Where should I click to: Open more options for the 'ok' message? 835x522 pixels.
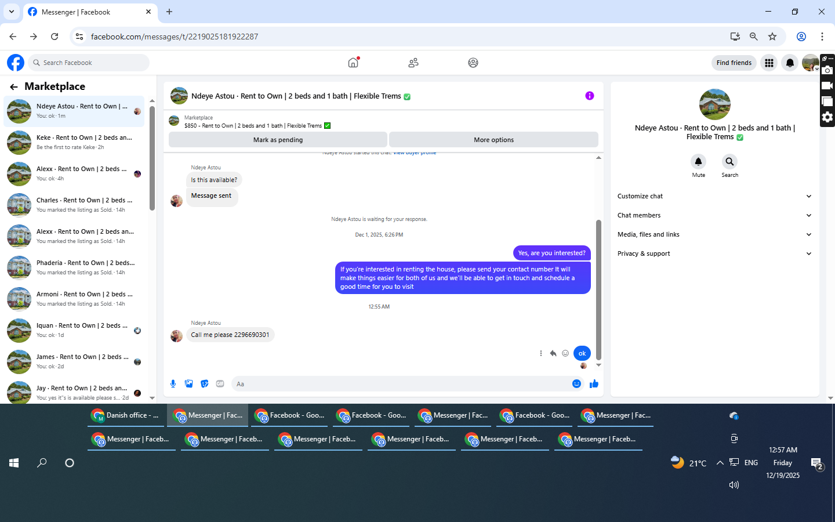coord(541,353)
